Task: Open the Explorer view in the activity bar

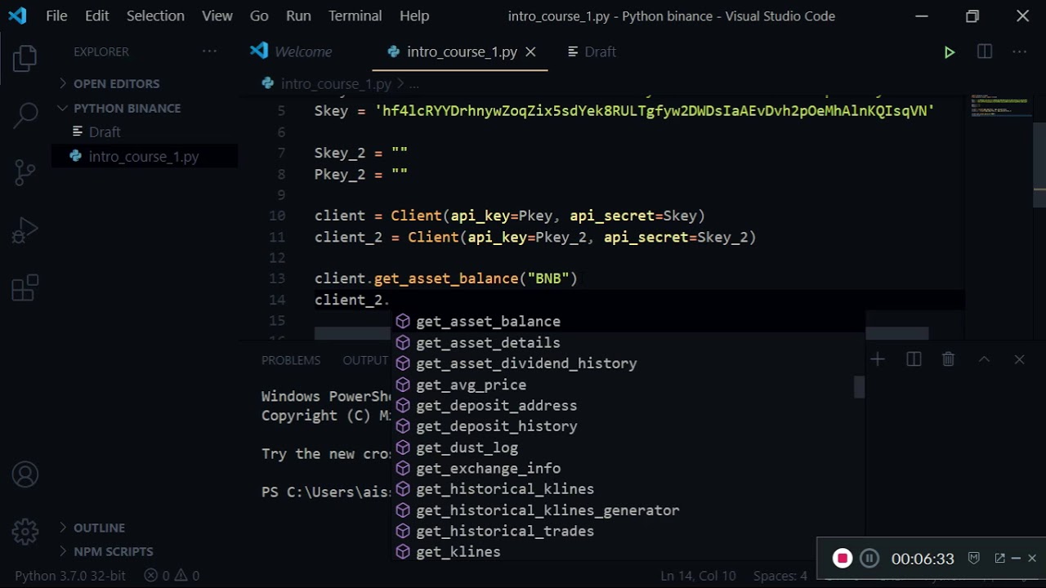Action: (25, 58)
